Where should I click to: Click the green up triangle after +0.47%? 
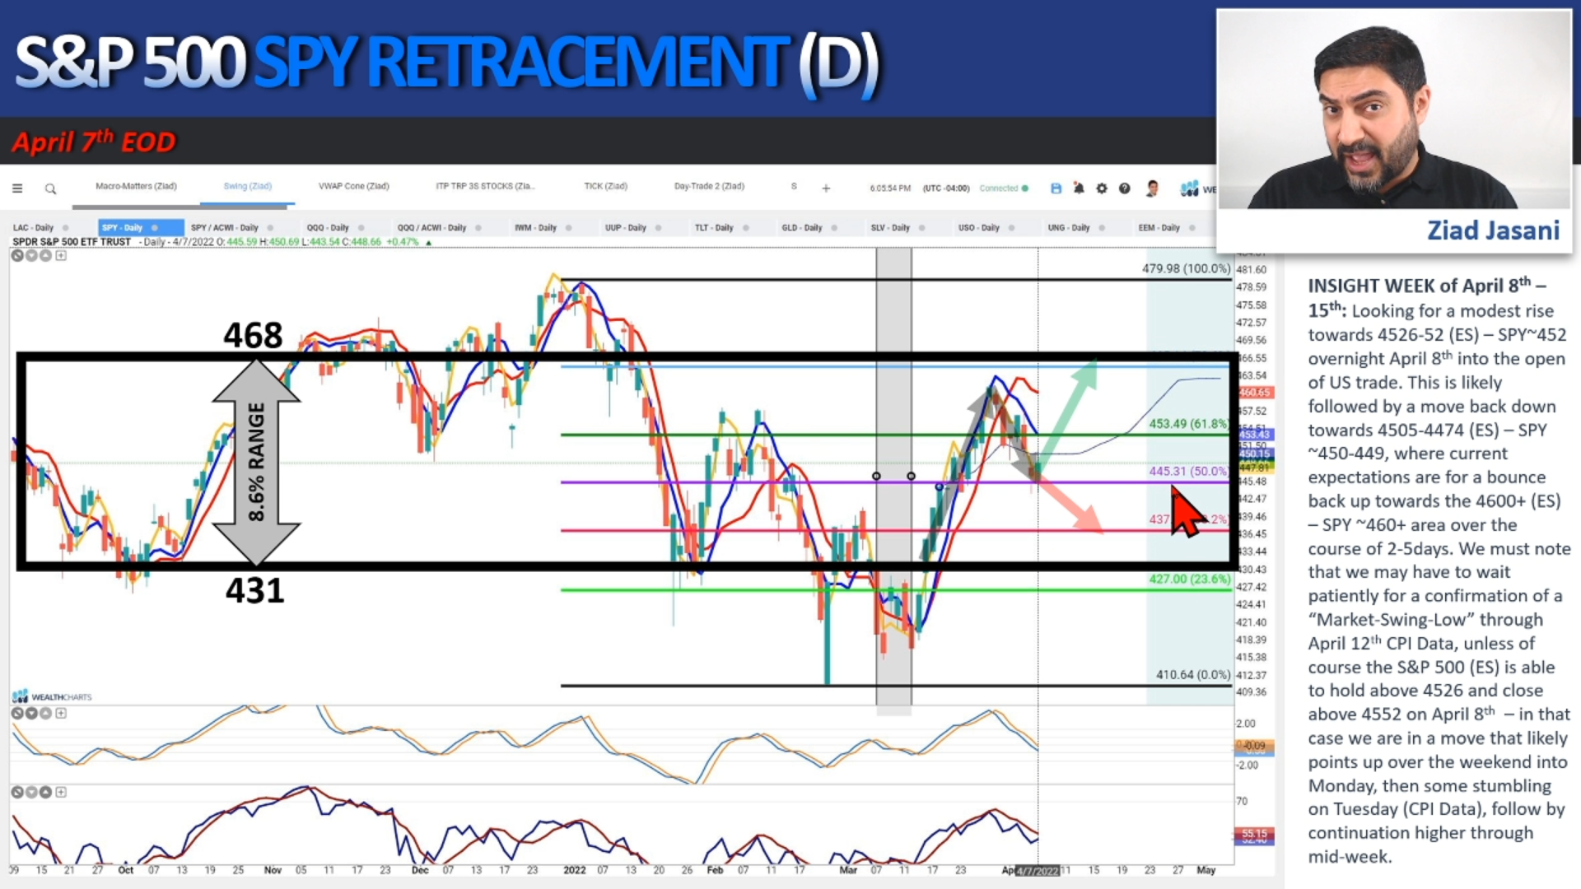[x=428, y=243]
